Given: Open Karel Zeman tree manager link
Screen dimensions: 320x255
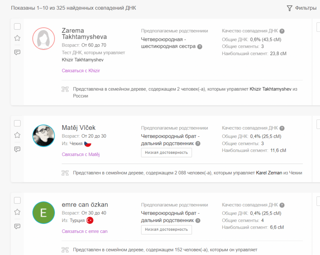Looking at the screenshot, I should coord(269,173).
